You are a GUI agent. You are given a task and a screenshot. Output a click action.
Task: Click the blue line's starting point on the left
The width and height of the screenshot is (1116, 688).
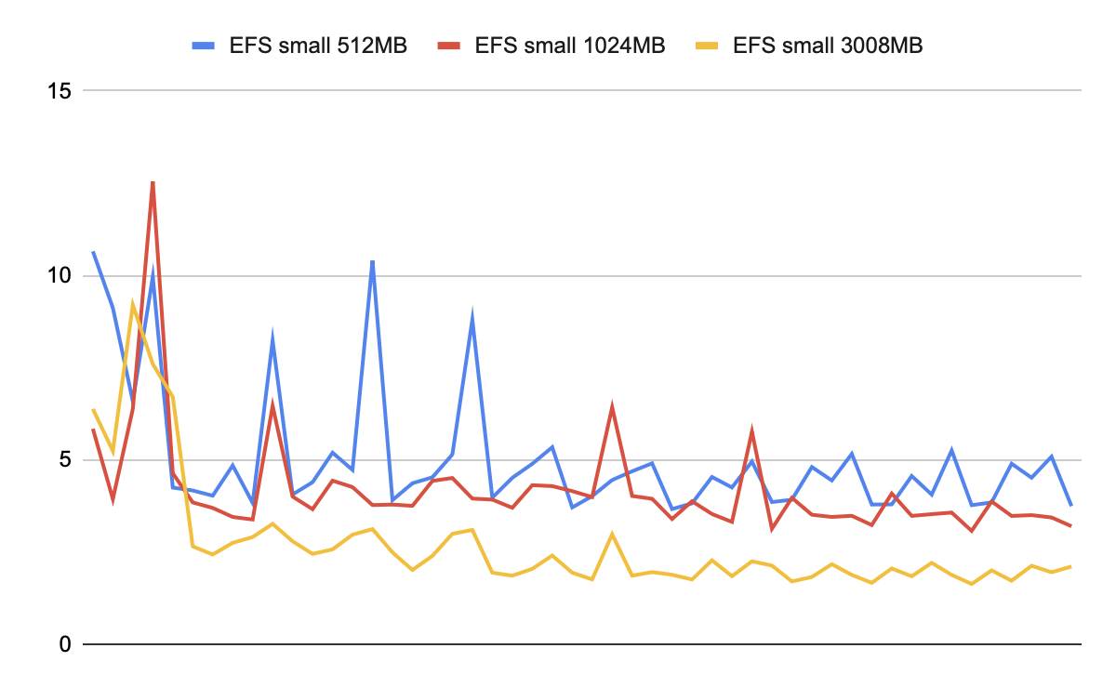93,252
